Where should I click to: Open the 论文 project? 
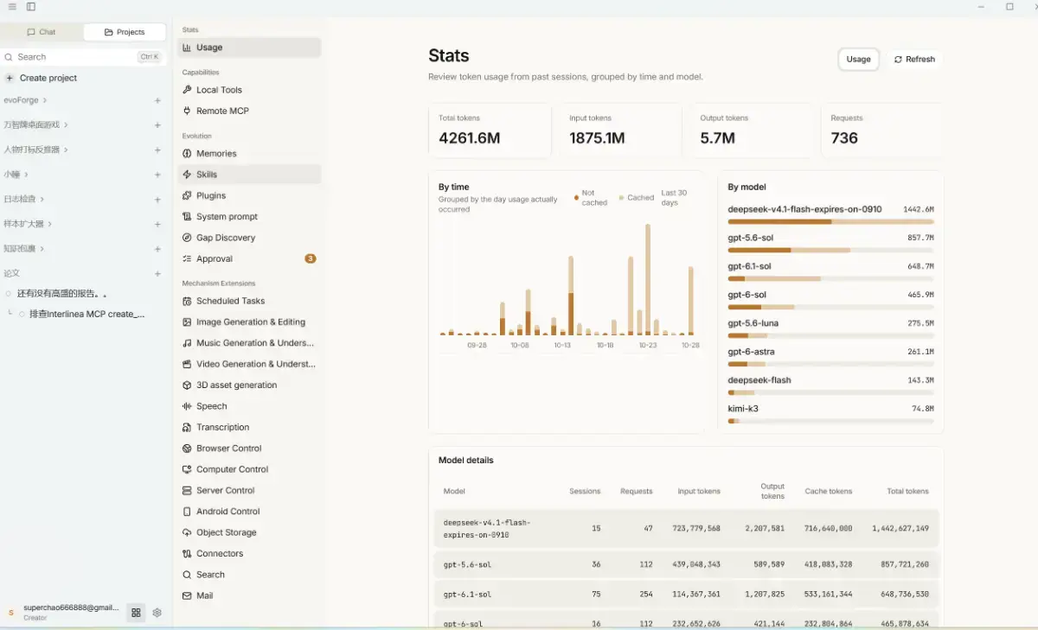click(12, 273)
